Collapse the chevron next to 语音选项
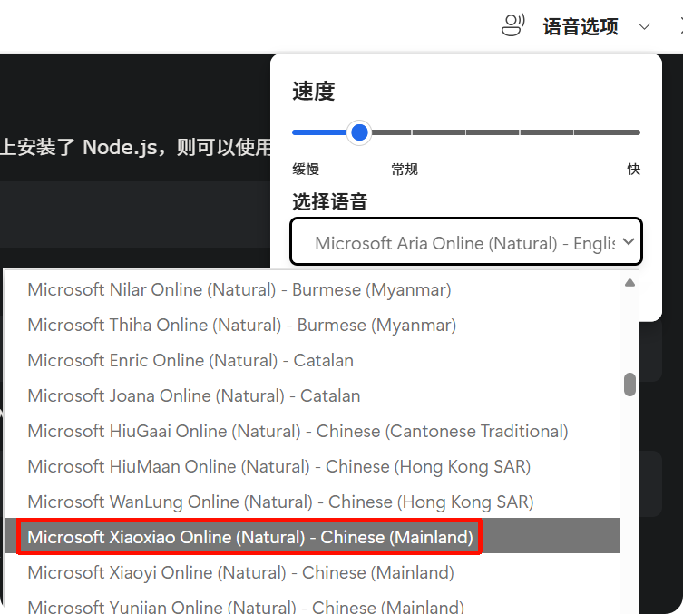Image resolution: width=683 pixels, height=614 pixels. 644,27
